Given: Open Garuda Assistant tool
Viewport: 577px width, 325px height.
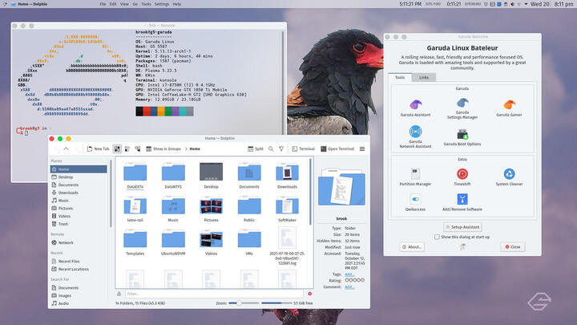Looking at the screenshot, I should point(415,108).
